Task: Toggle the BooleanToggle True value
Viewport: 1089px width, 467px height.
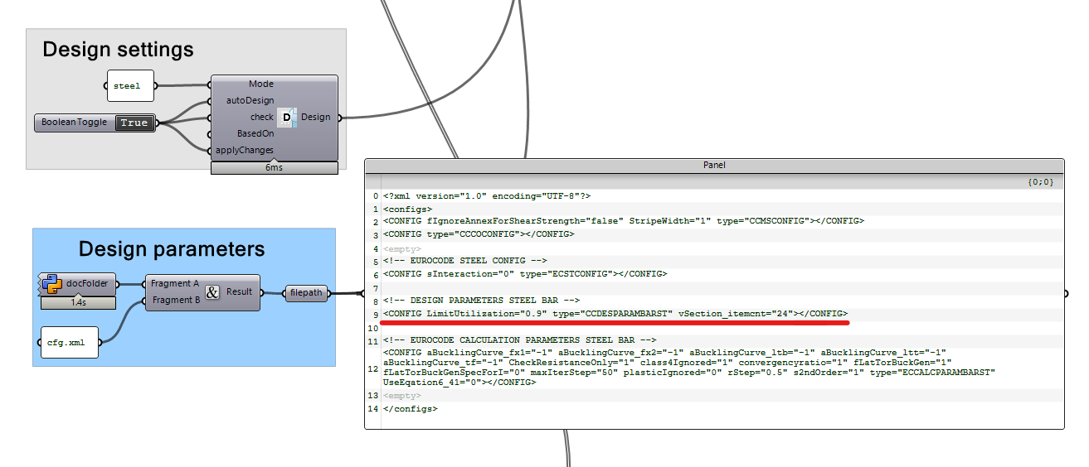Action: pos(134,123)
